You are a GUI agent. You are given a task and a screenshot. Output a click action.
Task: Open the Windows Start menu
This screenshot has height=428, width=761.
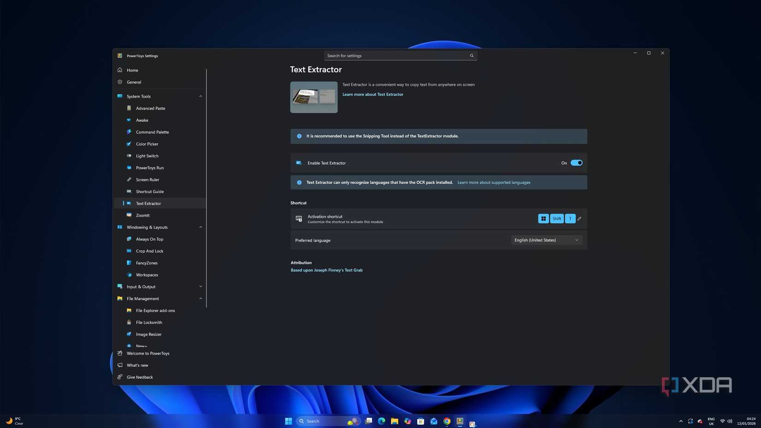coord(289,421)
